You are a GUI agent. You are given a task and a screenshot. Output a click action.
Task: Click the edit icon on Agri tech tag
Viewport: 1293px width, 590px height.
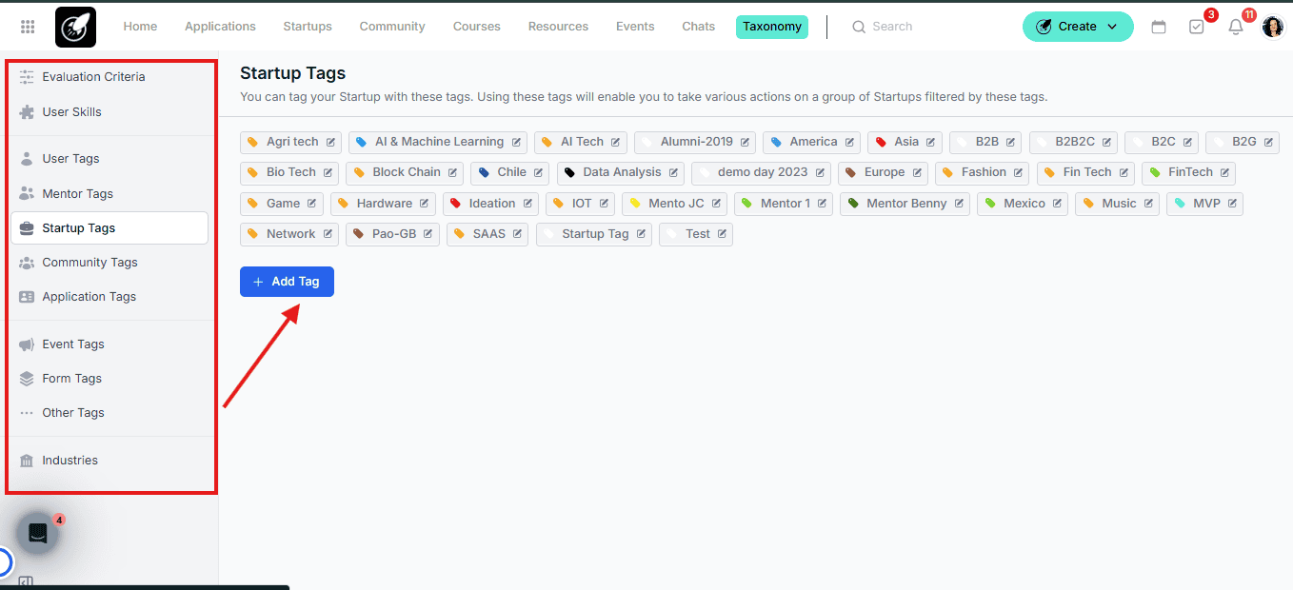pos(330,142)
